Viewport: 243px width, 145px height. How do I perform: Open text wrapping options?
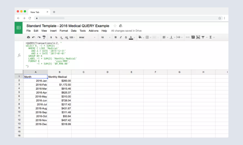click(178, 37)
